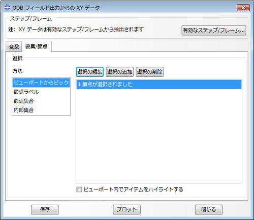
Task: Switch to the 変数 tab
Action: click(14, 47)
